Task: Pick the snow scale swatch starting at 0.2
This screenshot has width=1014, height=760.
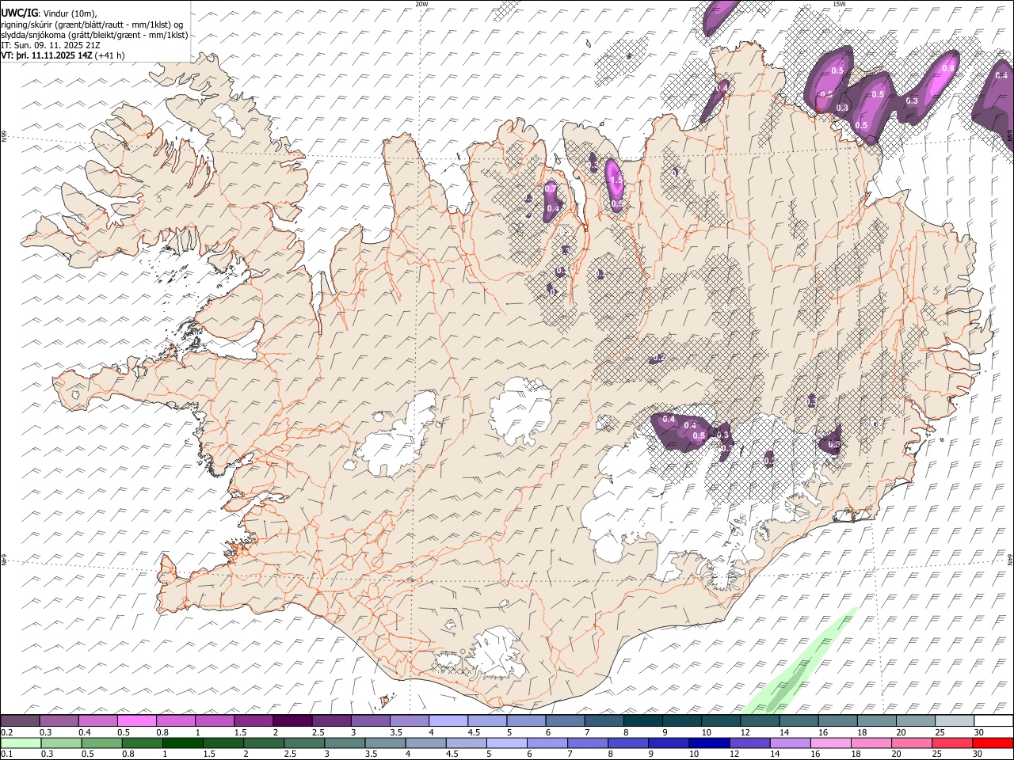Action: point(20,720)
